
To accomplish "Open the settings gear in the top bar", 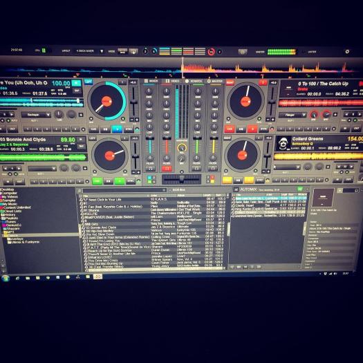I will pyautogui.click(x=347, y=52).
